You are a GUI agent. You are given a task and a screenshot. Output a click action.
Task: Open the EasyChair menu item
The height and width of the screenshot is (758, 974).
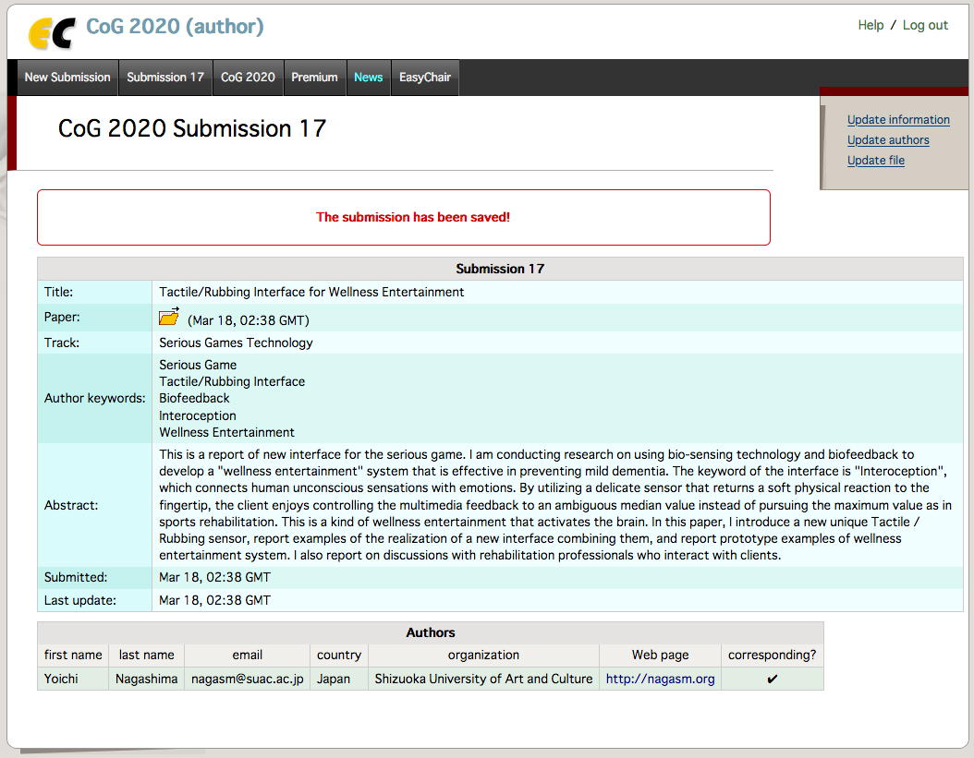[425, 78]
